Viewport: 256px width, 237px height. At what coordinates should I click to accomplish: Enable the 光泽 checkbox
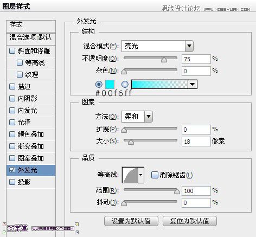(x=12, y=122)
